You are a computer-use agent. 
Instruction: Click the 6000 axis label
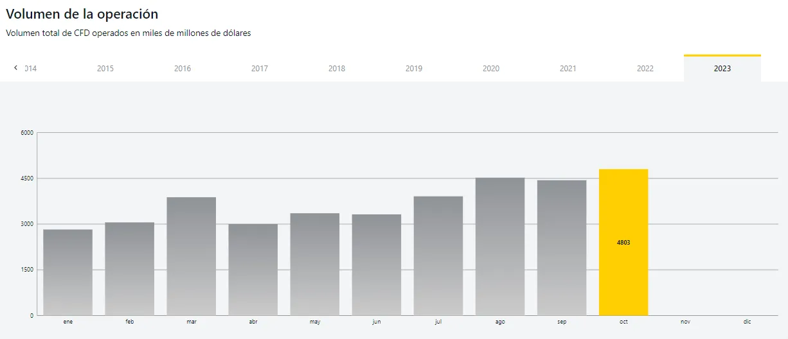click(x=26, y=133)
